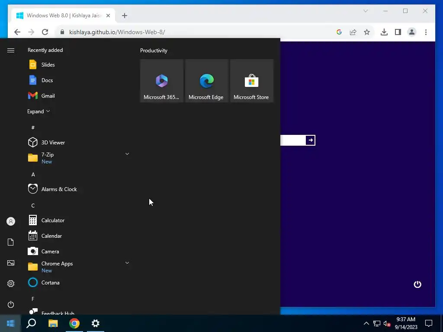Click the letter C group header
The width and height of the screenshot is (443, 332).
pos(33,205)
